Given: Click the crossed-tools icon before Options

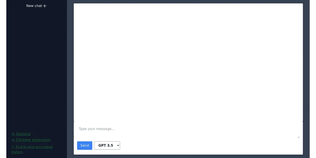Looking at the screenshot, I should point(13,134).
